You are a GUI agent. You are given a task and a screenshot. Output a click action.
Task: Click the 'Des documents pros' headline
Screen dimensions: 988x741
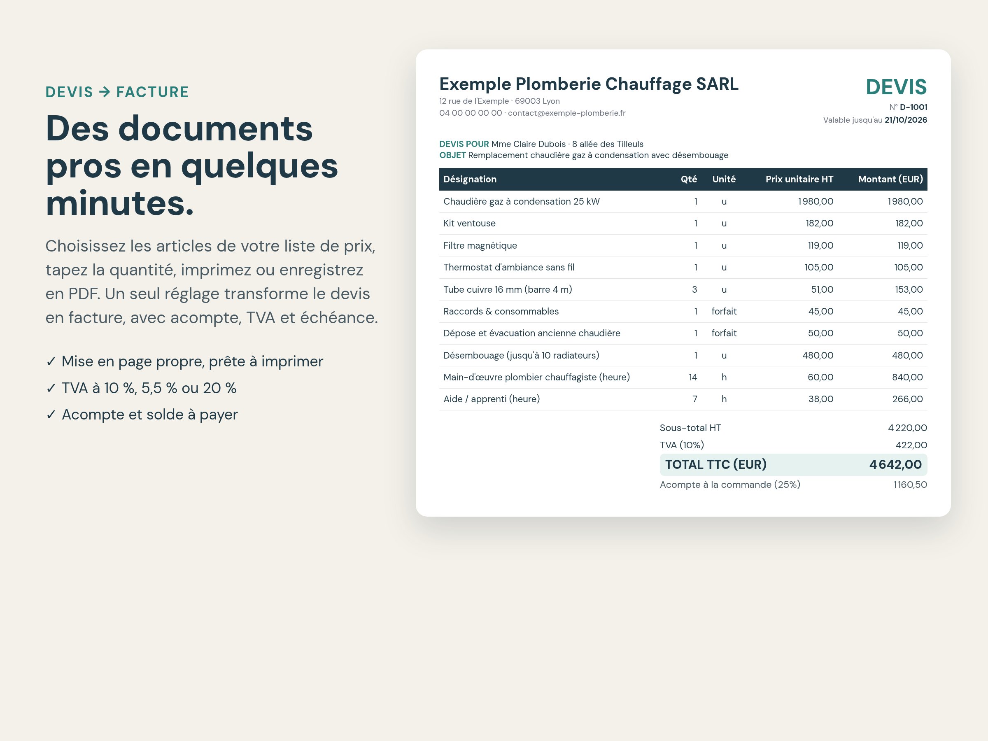(192, 165)
